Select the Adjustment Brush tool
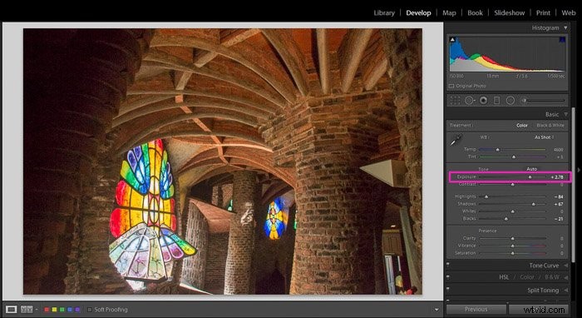Screen dimensions: 582x318 [x=524, y=100]
